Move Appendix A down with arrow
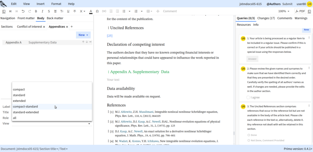 87,42
